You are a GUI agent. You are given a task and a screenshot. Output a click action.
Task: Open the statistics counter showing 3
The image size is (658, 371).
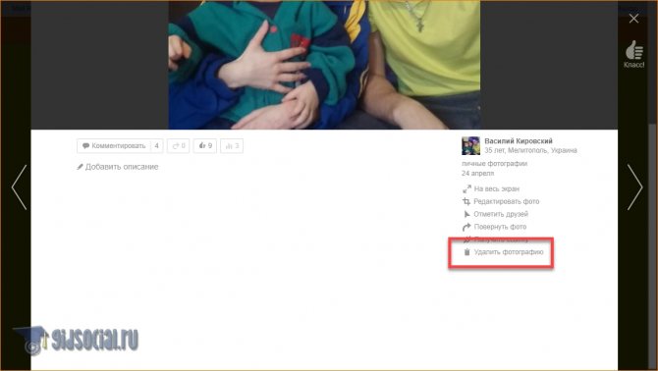click(232, 146)
